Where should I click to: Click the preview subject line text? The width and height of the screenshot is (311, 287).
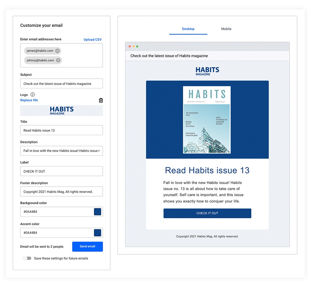pos(169,56)
